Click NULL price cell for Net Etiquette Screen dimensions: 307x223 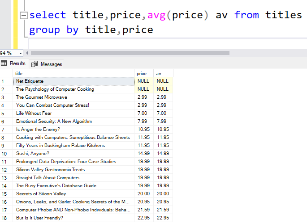[144, 81]
